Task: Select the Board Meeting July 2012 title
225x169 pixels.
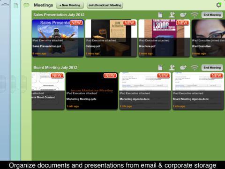Action: 55,68
